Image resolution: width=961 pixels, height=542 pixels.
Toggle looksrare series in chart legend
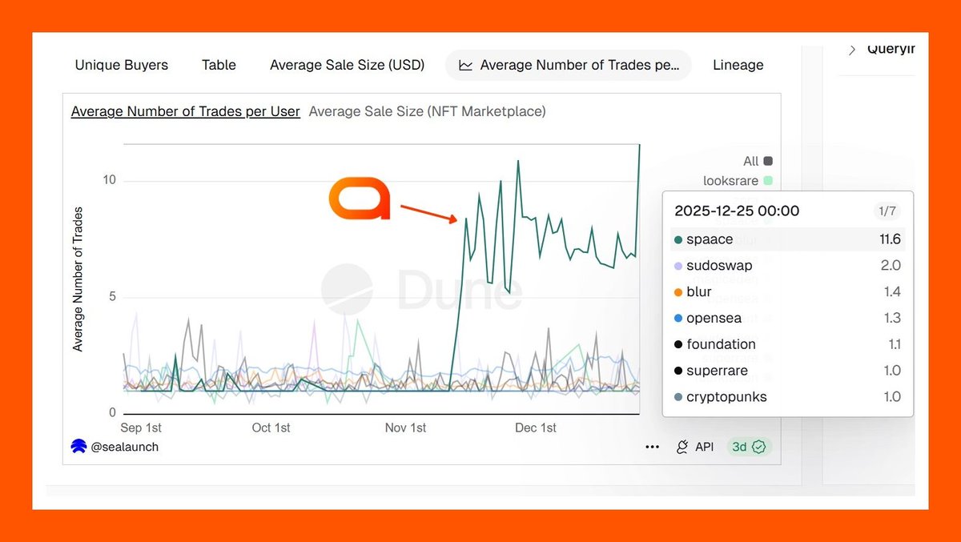[738, 181]
